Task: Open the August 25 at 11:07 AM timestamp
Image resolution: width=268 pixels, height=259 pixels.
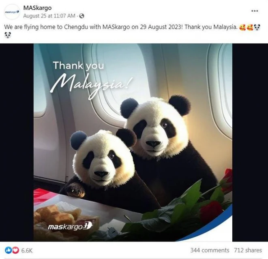Action: [49, 16]
